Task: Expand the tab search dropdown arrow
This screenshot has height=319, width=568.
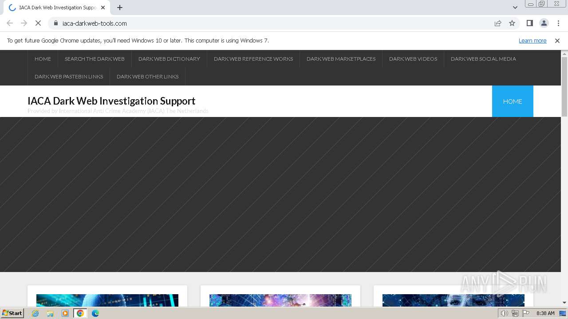Action: 515,8
